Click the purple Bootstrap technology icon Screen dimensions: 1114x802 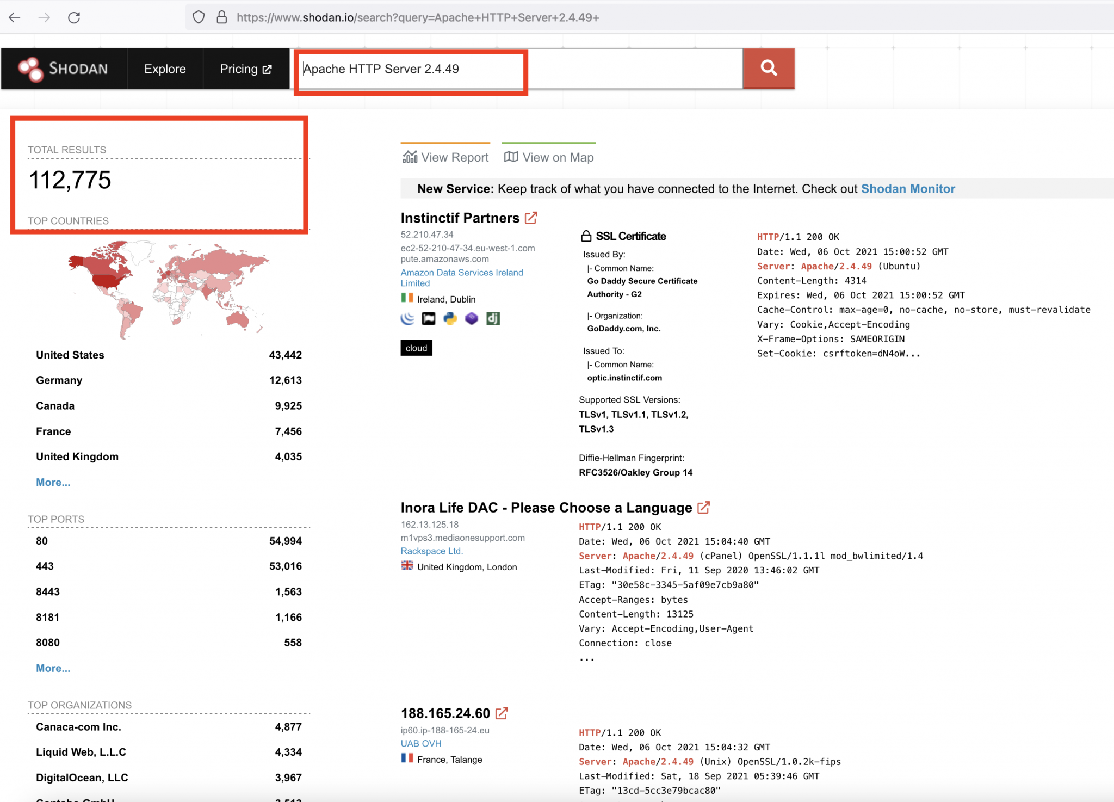click(x=472, y=319)
